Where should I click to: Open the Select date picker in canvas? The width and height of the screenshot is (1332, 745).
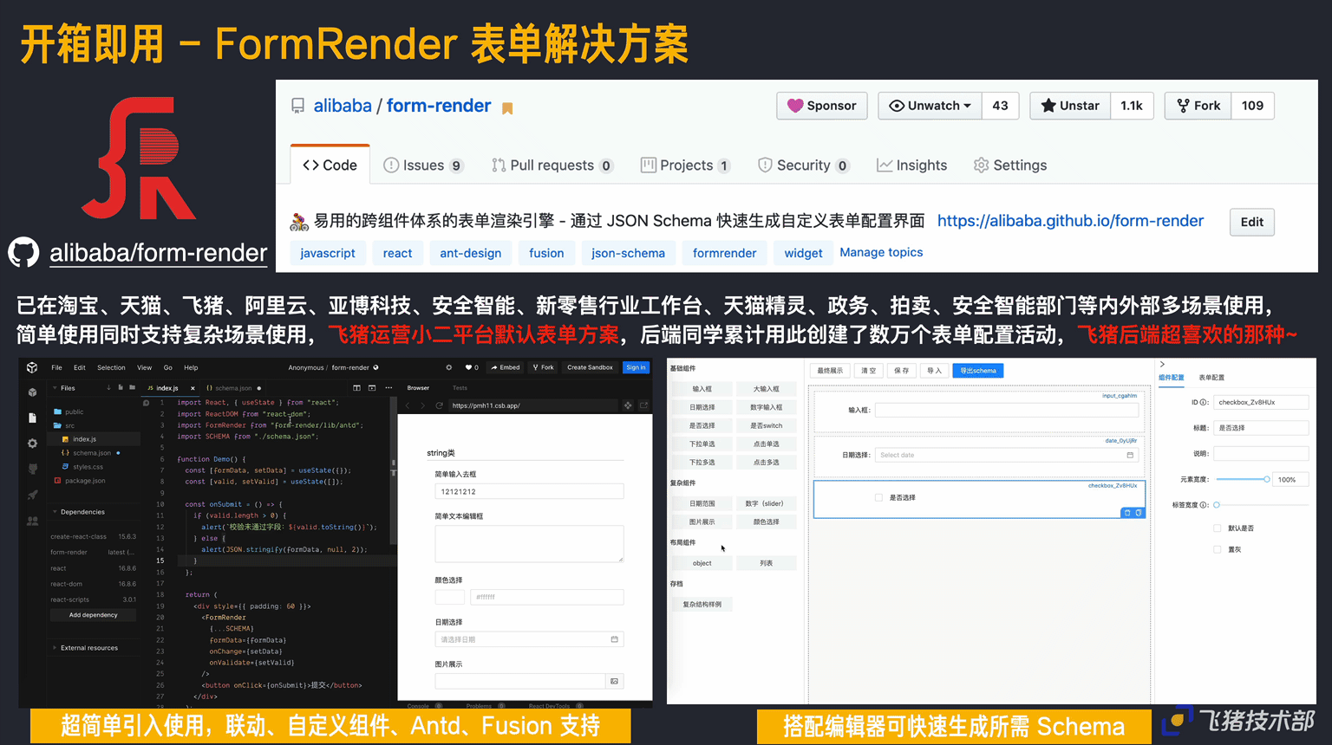pos(1006,455)
